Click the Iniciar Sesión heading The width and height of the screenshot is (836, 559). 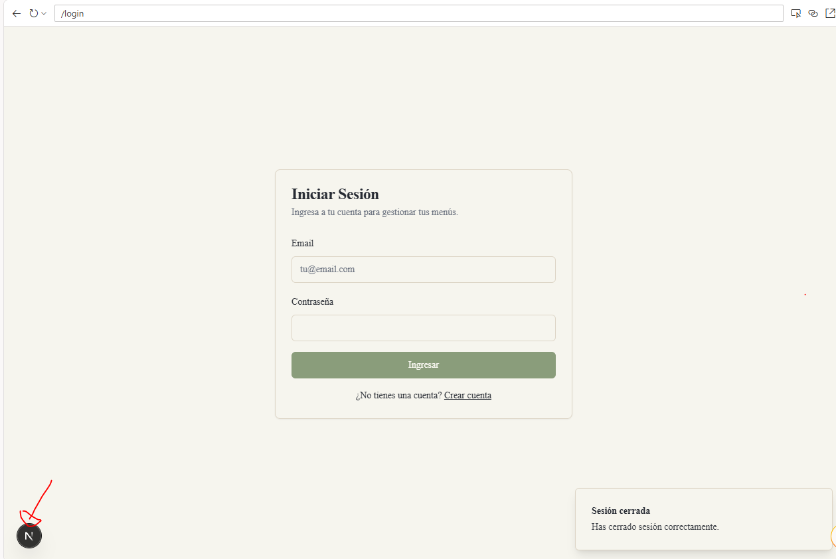pos(335,195)
